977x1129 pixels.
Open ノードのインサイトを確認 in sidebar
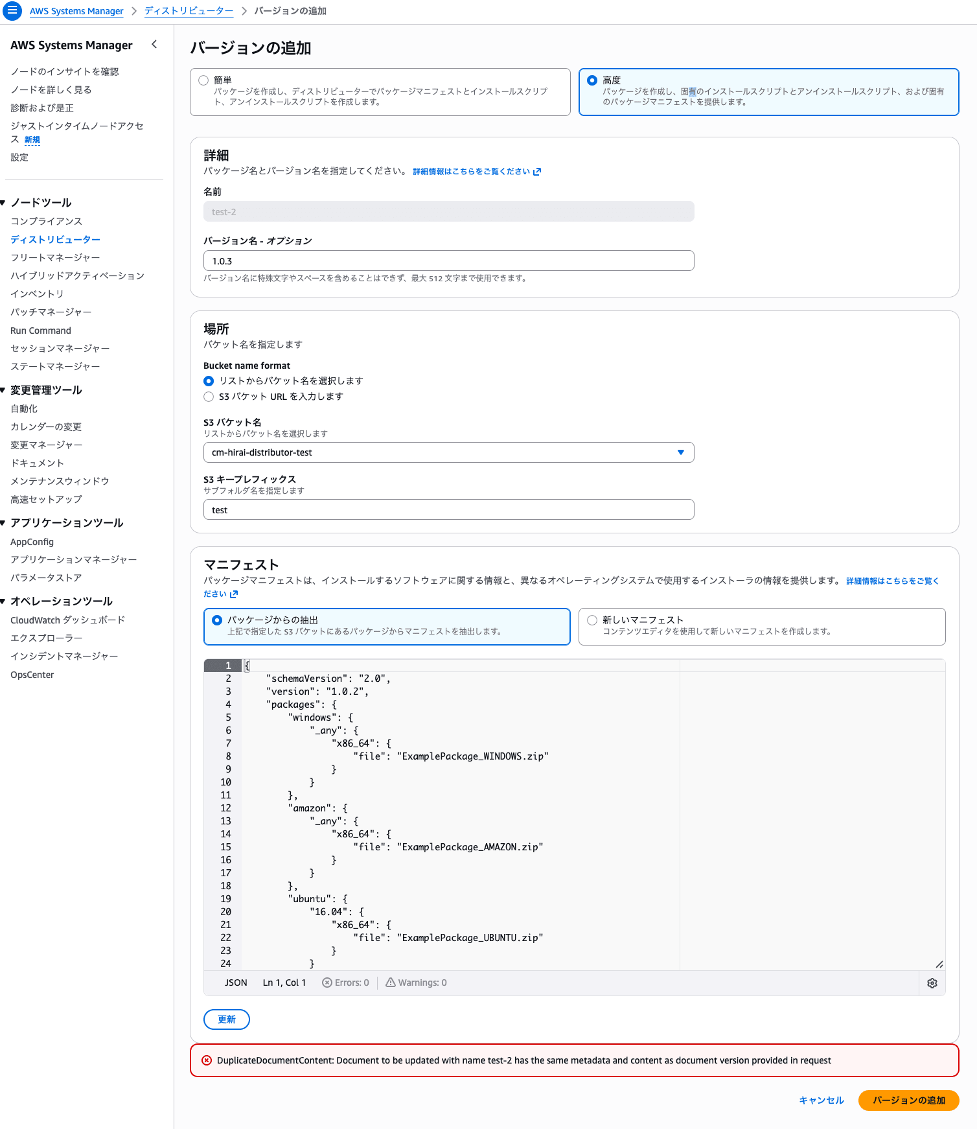(x=65, y=71)
